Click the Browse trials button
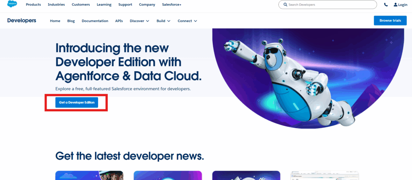This screenshot has width=412, height=180. pyautogui.click(x=390, y=20)
